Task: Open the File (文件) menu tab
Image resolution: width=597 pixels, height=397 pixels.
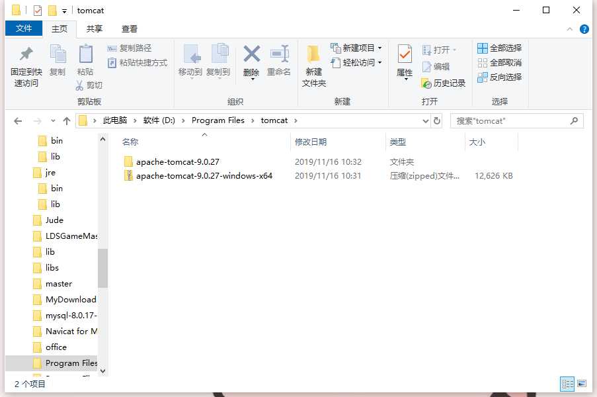Action: click(24, 28)
